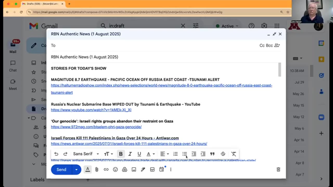Apply quote formatting
Image resolution: width=333 pixels, height=187 pixels.
[212, 154]
